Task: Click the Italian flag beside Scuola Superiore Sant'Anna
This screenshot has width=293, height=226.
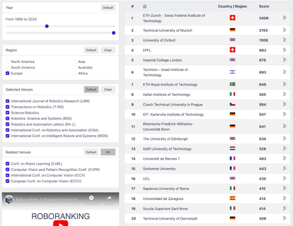Action: 232,208
